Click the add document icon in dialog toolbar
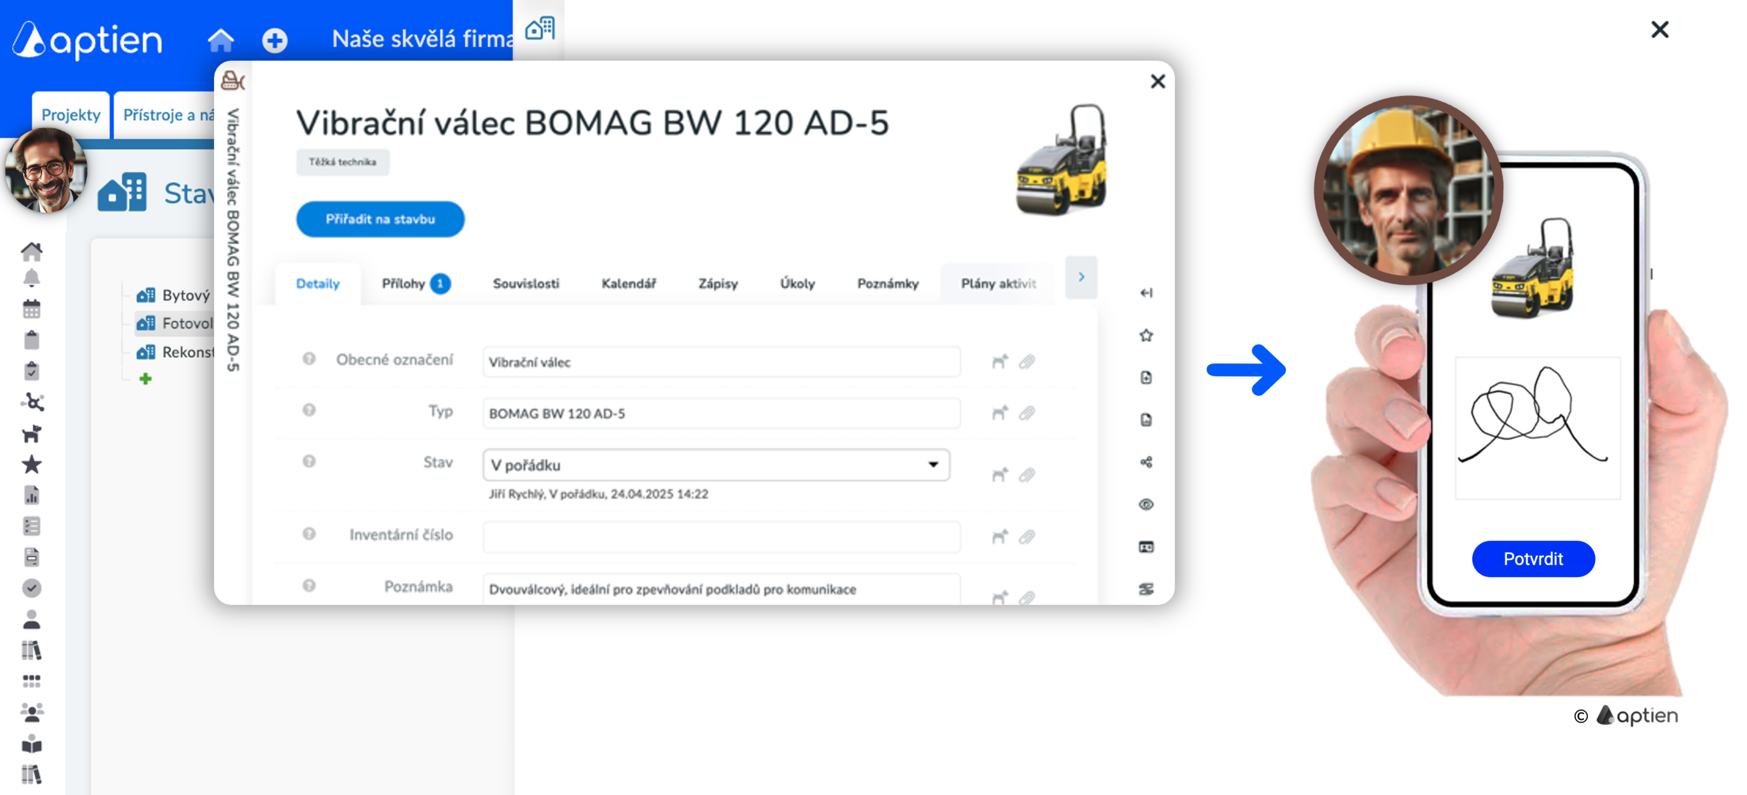 [x=1146, y=377]
